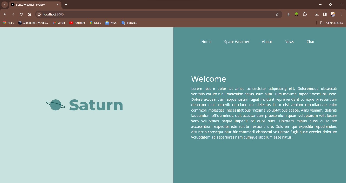Open the News link in site navigation
The image size is (346, 183).
(289, 41)
